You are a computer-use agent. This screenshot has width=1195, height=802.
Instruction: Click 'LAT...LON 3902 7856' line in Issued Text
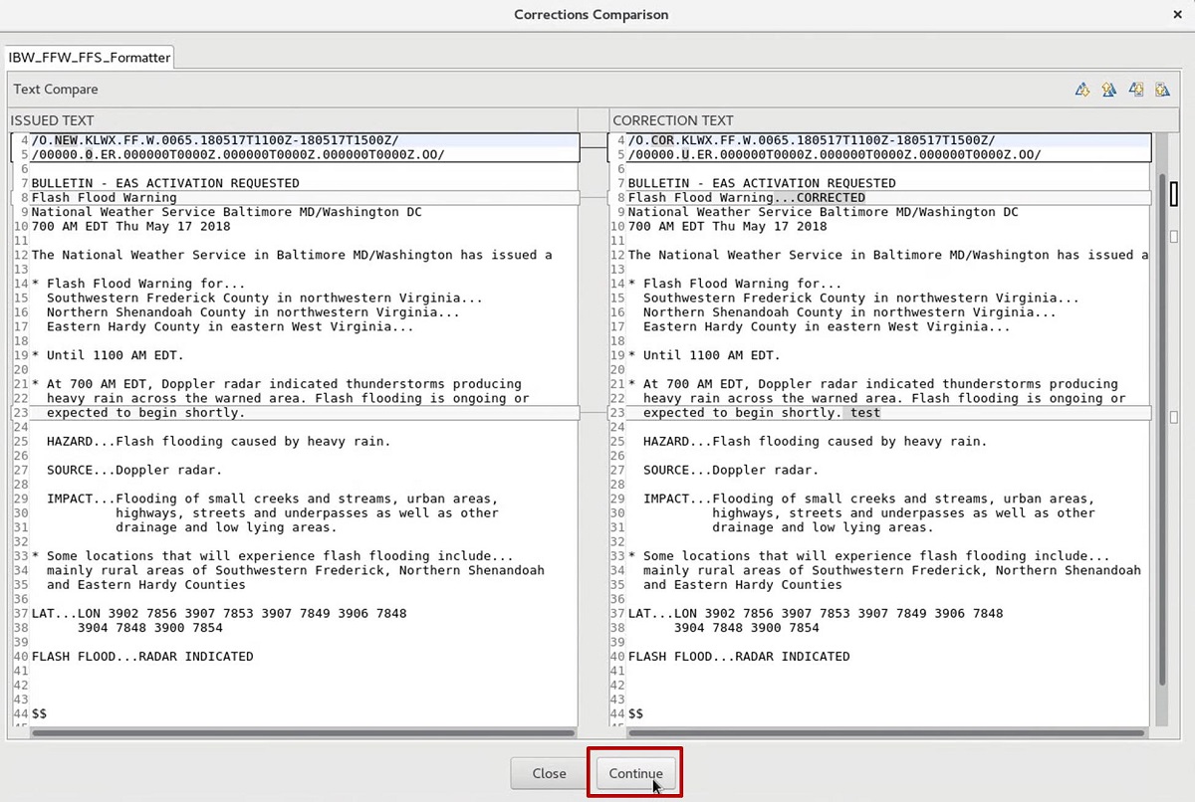point(219,613)
